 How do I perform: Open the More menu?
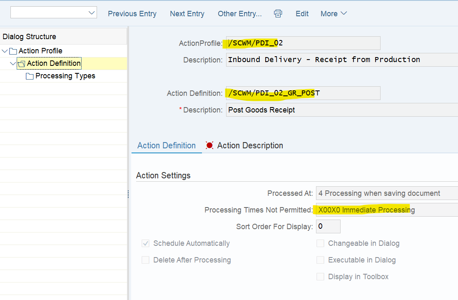pos(333,14)
